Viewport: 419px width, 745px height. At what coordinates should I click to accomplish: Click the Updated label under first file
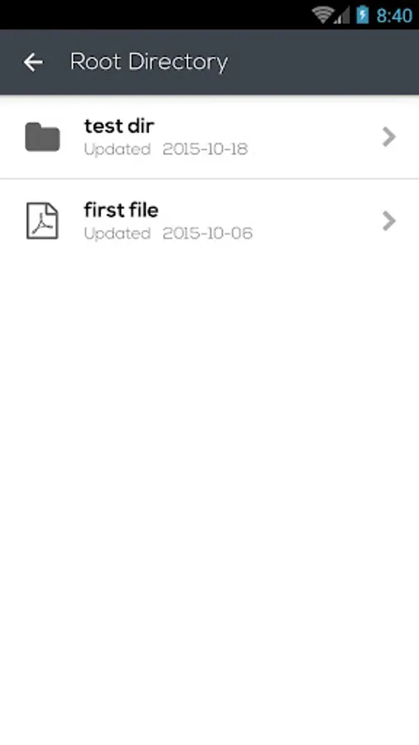(x=118, y=233)
